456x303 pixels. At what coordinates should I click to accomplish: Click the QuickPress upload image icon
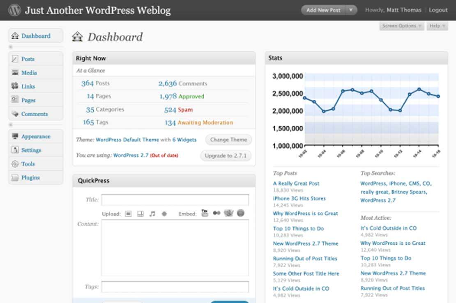[128, 214]
